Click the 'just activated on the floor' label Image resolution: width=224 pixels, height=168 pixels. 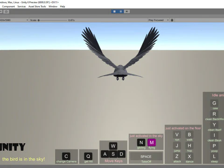click(x=183, y=128)
